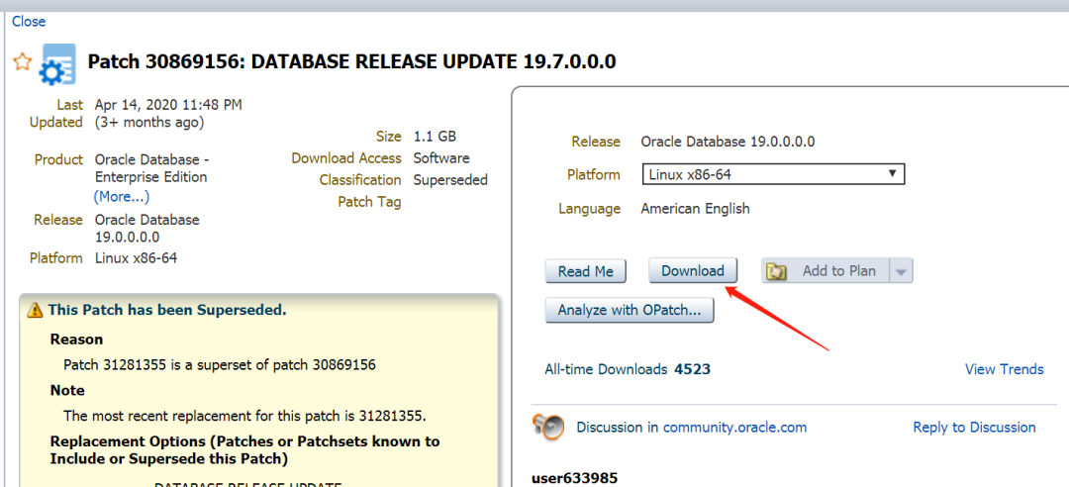
Task: Expand the Add to Plan arrow menu
Action: [x=902, y=271]
